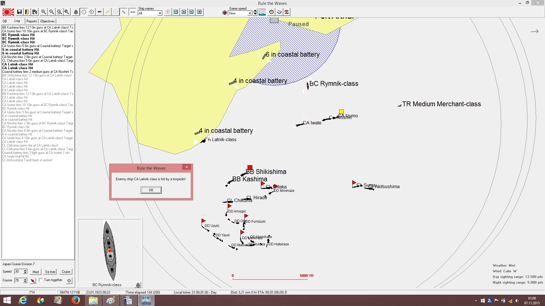Screen dimensions: 545x306
Task: Click the x5 zoom magnifier icon
Action: click(x=59, y=12)
